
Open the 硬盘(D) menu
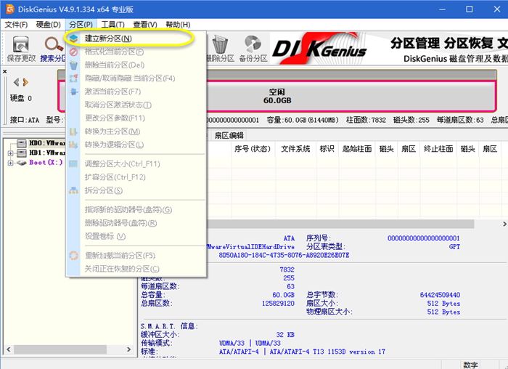[49, 25]
